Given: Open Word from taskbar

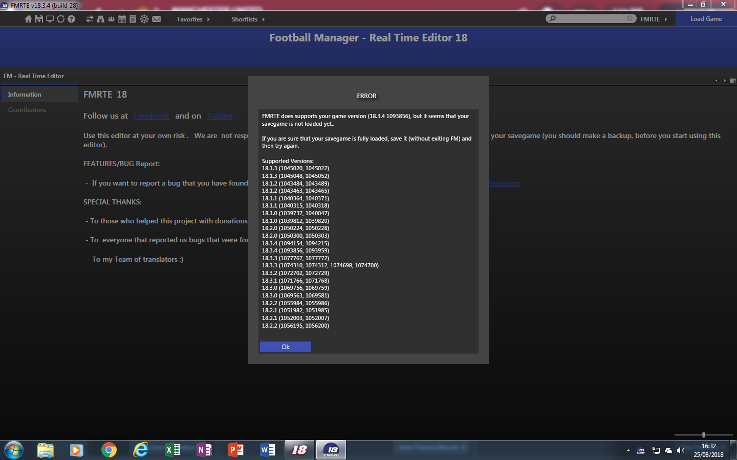Looking at the screenshot, I should point(268,450).
